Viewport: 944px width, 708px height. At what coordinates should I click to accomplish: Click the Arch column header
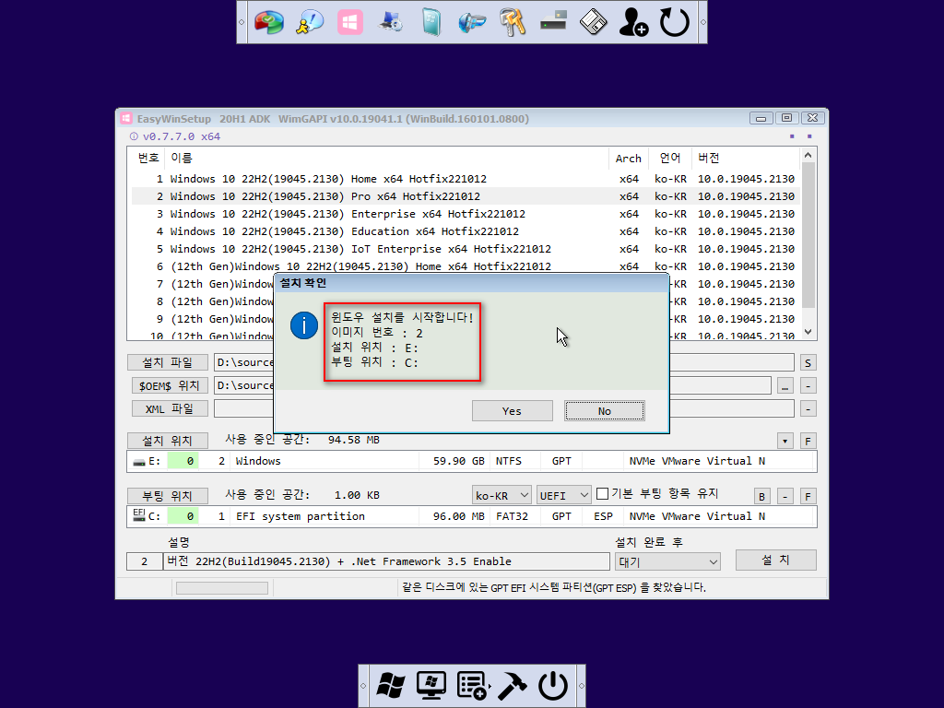click(629, 158)
